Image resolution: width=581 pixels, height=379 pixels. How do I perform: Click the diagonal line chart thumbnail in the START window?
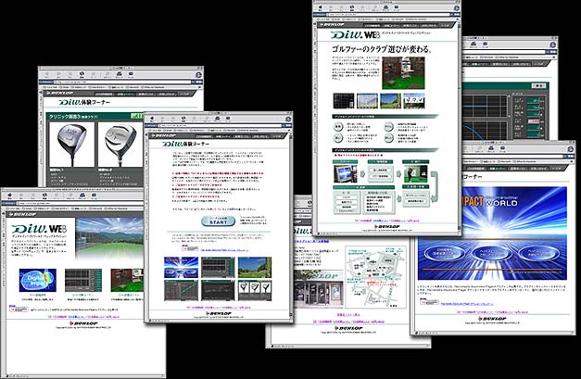coord(181,290)
